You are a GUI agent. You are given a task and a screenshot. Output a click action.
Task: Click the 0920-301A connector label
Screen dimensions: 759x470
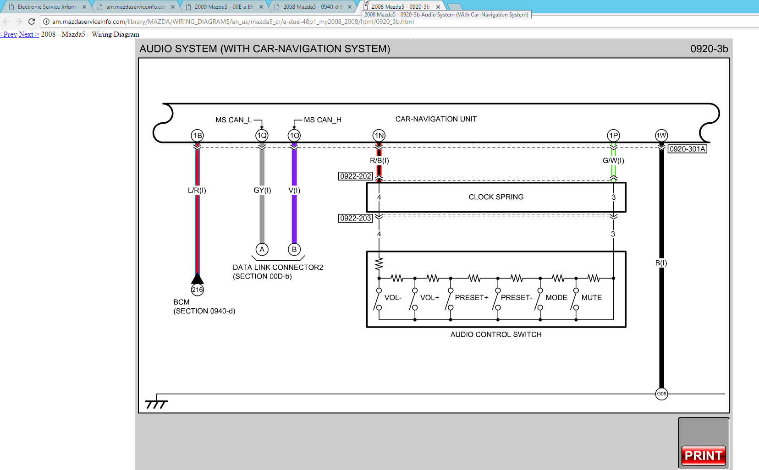point(687,149)
